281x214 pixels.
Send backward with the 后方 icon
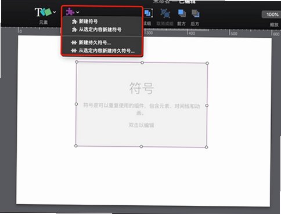coord(196,13)
